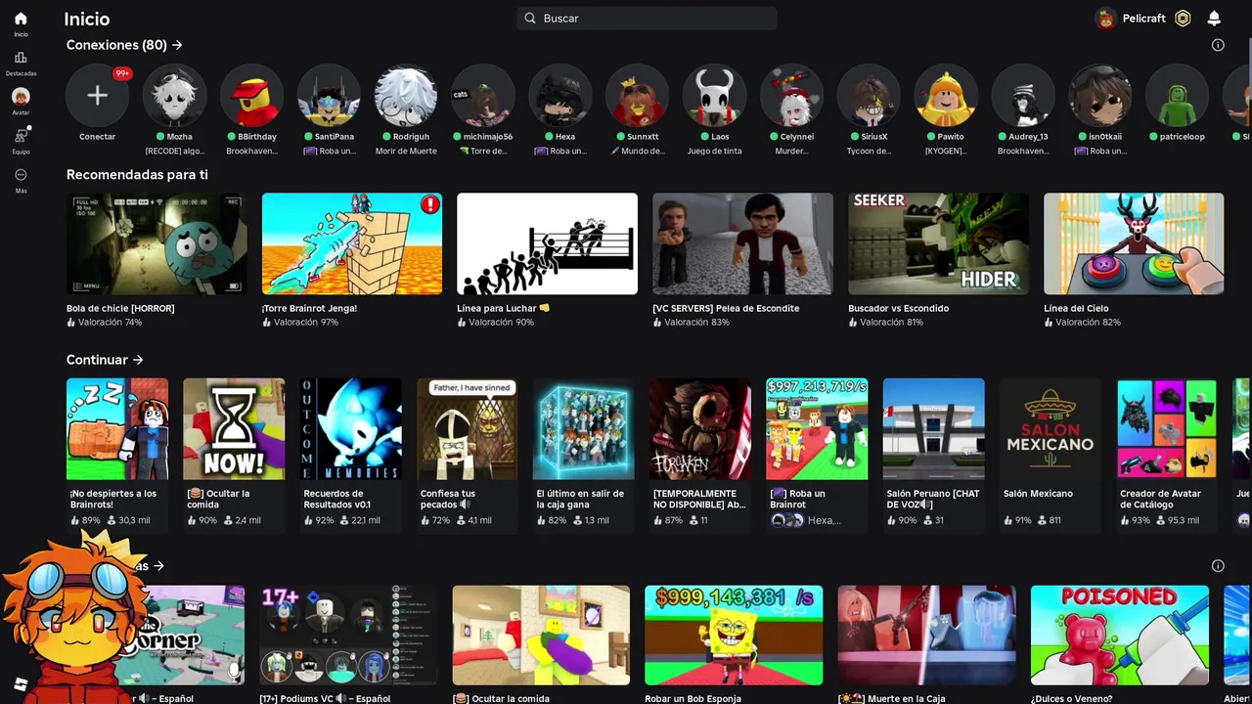
Task: Open the notifications bell icon
Action: 1214,18
